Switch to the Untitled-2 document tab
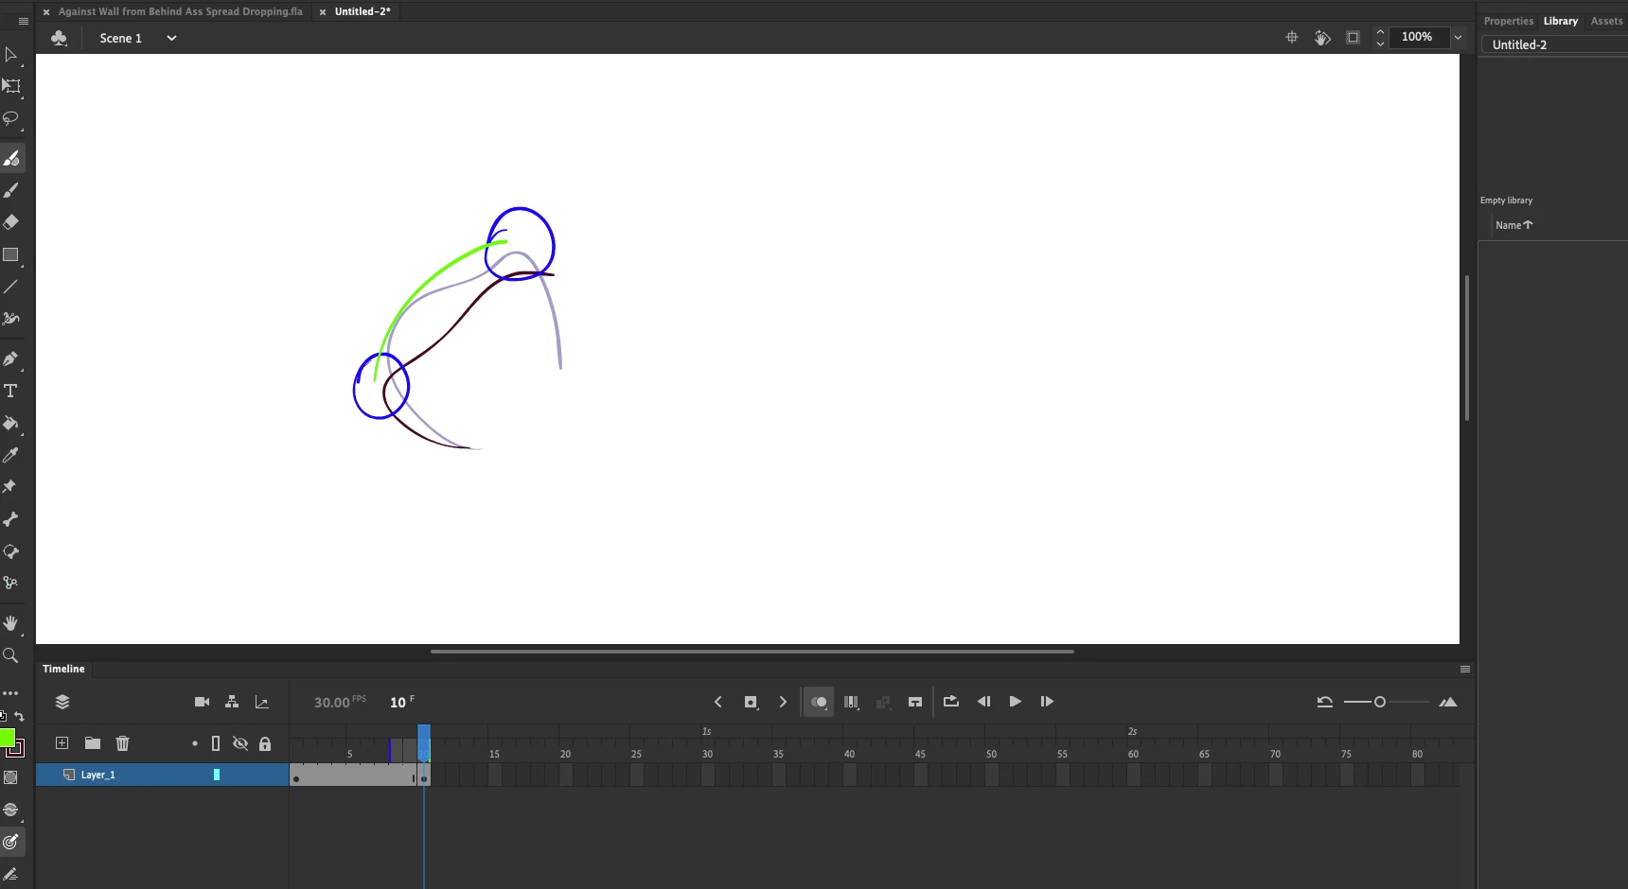Image resolution: width=1628 pixels, height=889 pixels. pyautogui.click(x=363, y=11)
